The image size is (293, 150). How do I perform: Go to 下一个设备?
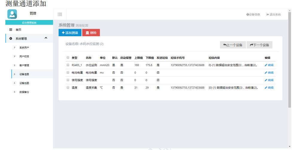click(259, 45)
